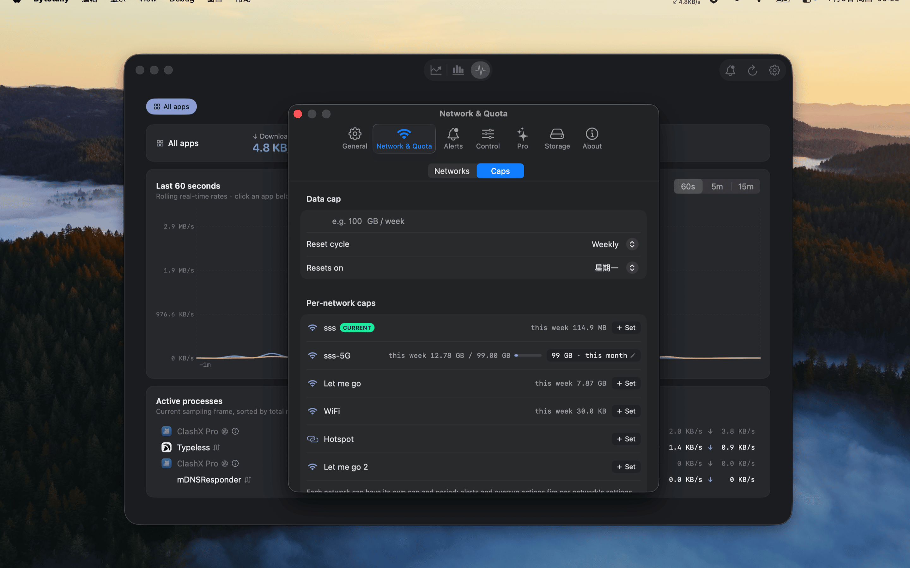Click the Typeless process row
910x568 pixels.
(458, 447)
